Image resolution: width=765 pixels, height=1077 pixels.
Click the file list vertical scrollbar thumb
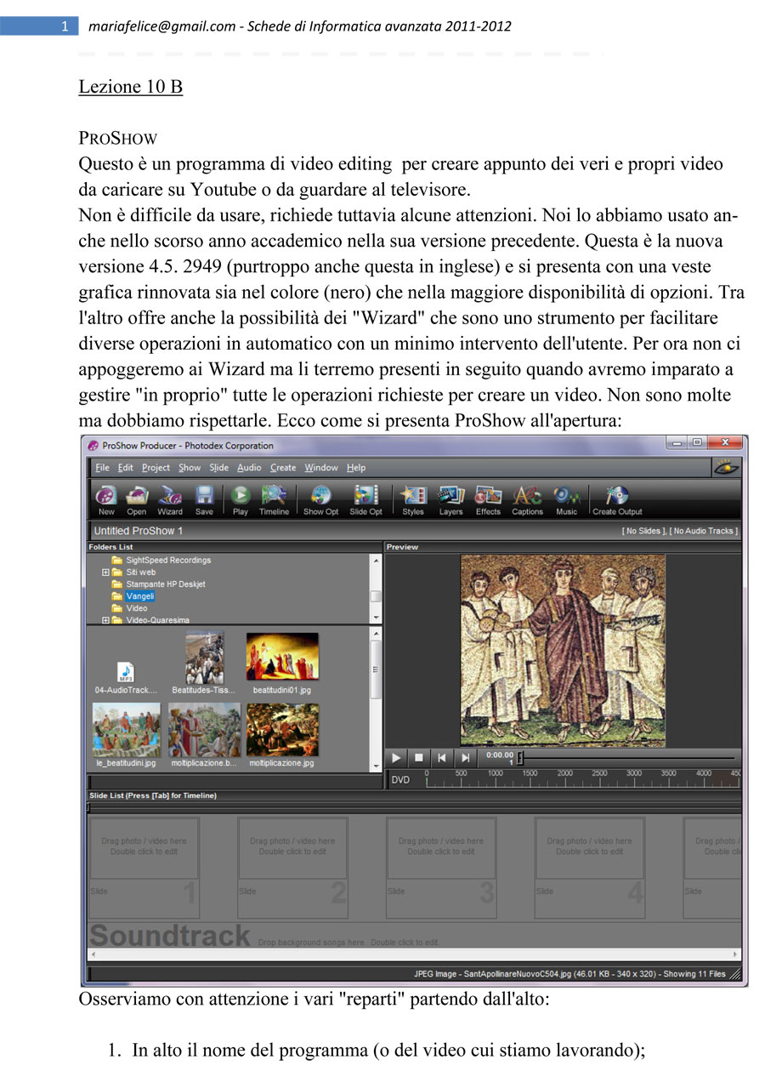[x=376, y=670]
